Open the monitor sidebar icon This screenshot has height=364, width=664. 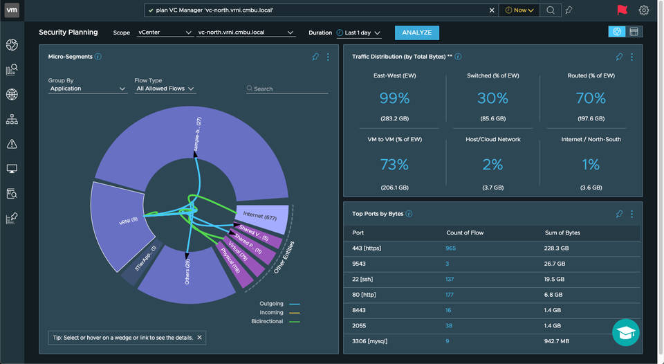pyautogui.click(x=12, y=169)
